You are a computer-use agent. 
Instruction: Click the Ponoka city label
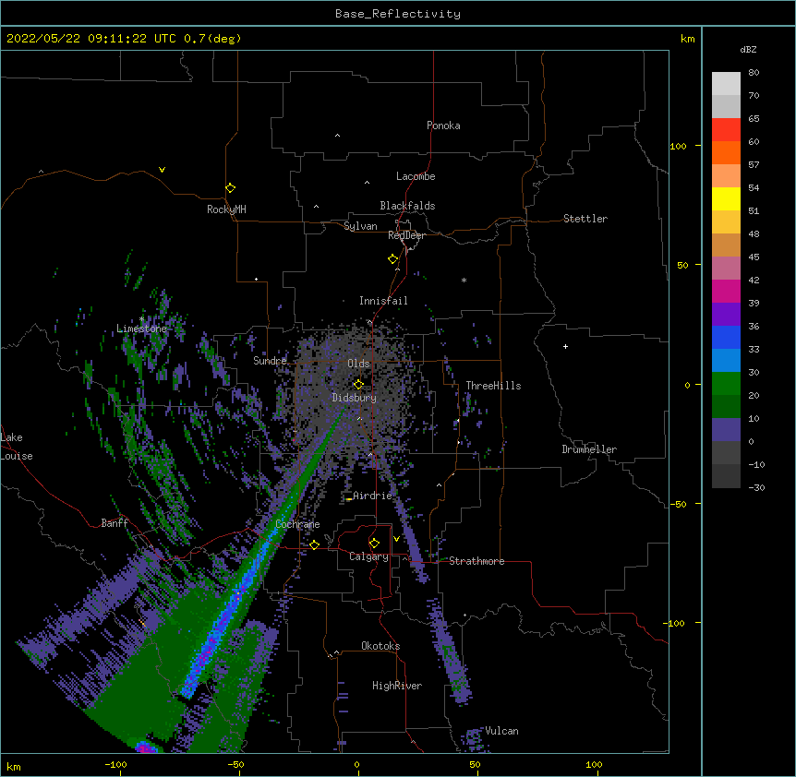pos(443,126)
